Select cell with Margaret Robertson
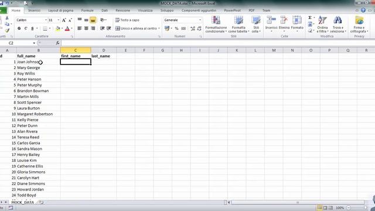 pyautogui.click(x=38, y=114)
